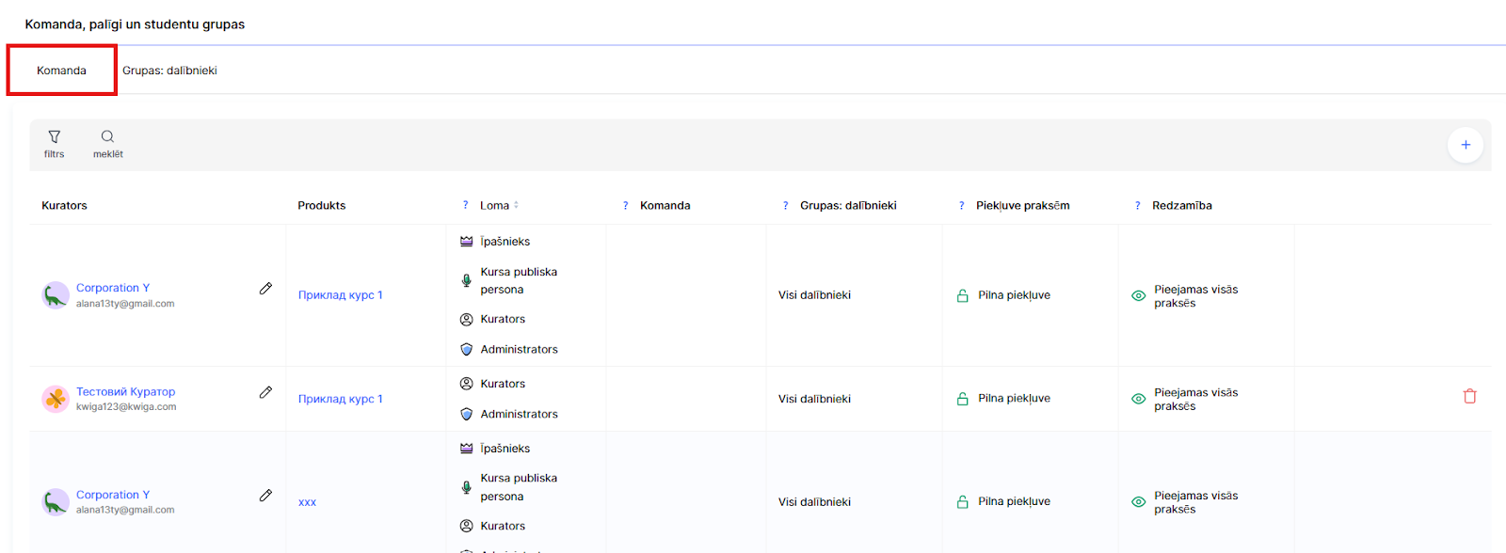Switch to Grupas: dalībnieki tab

pyautogui.click(x=169, y=71)
